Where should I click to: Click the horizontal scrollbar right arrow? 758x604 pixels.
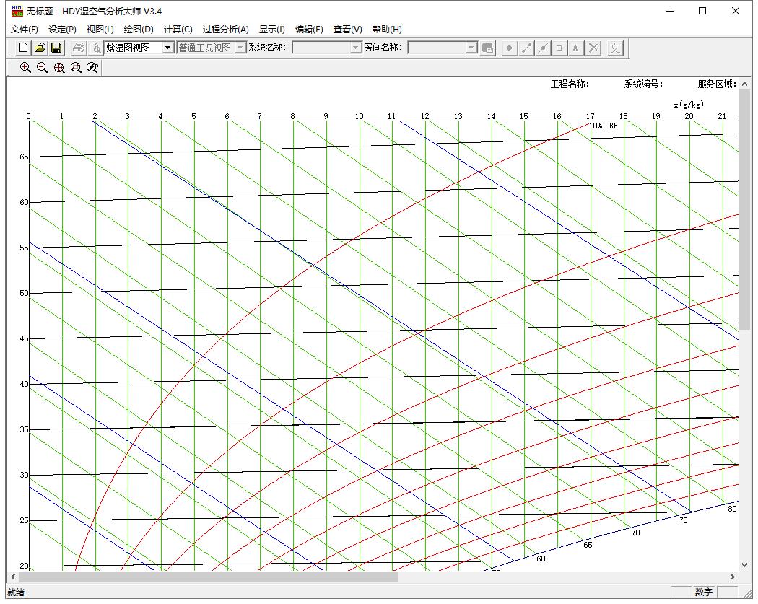(733, 577)
